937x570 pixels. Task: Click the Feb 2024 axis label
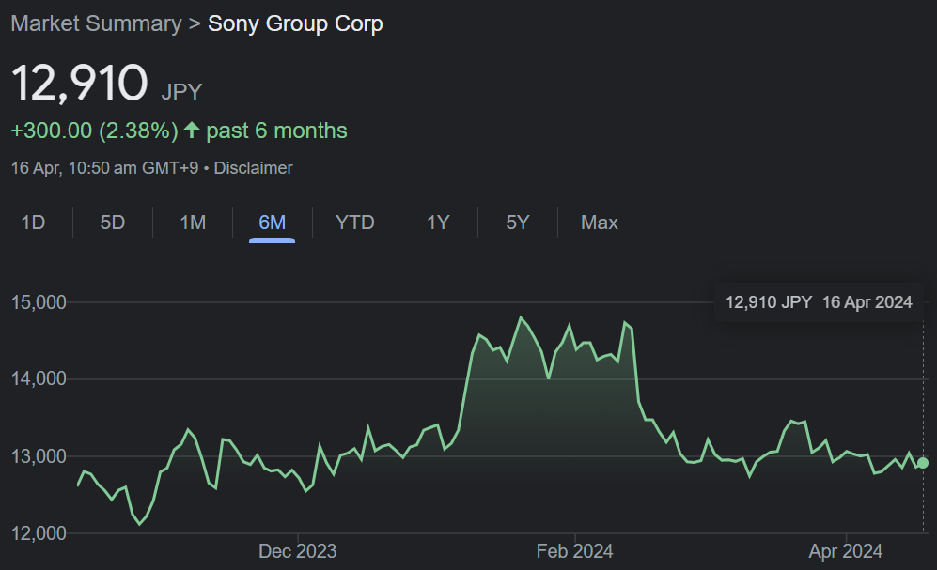(573, 551)
